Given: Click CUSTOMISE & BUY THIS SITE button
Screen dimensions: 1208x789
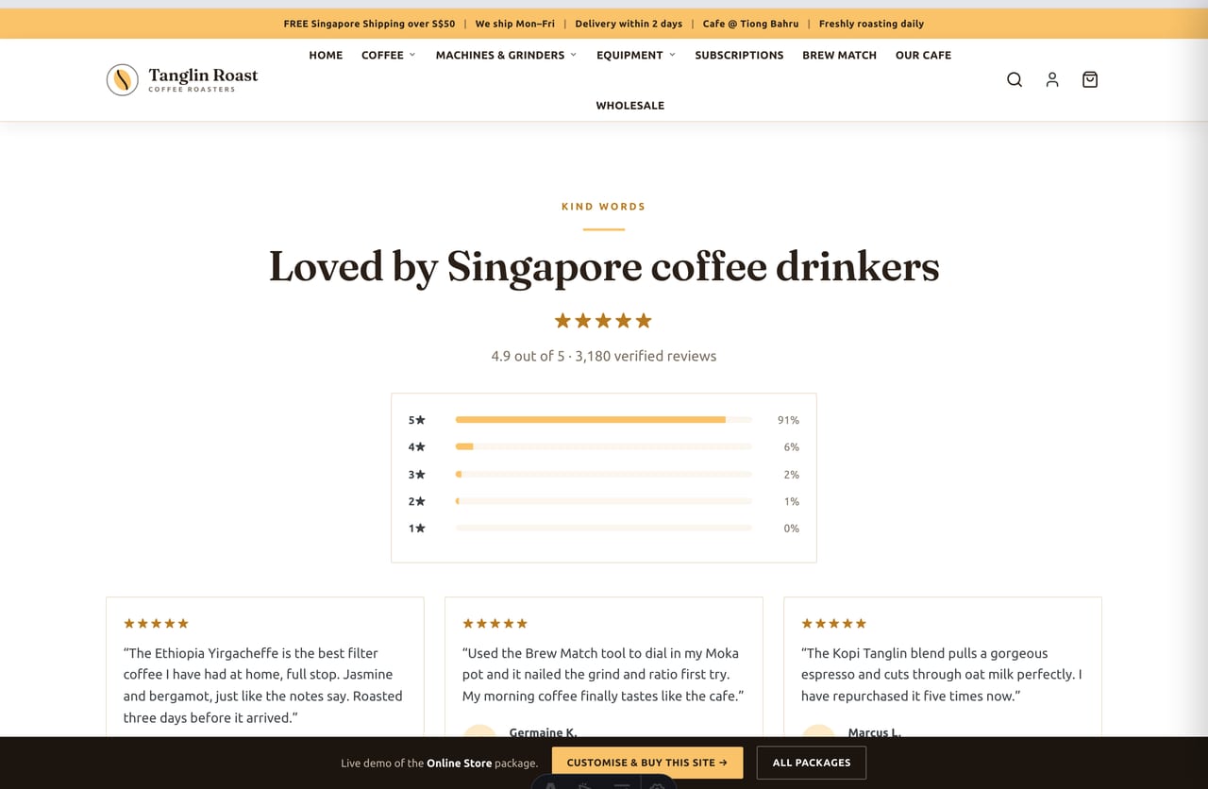Looking at the screenshot, I should 647,763.
